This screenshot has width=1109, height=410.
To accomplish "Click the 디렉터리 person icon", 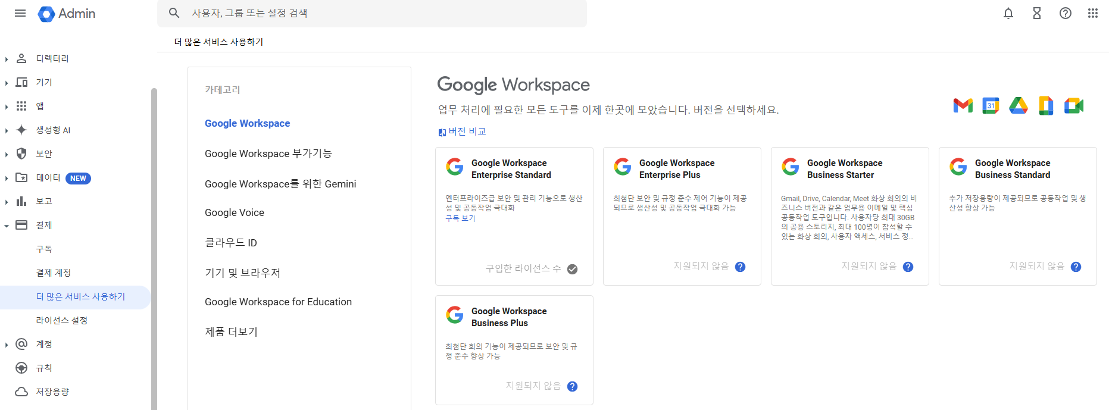I will [x=21, y=58].
